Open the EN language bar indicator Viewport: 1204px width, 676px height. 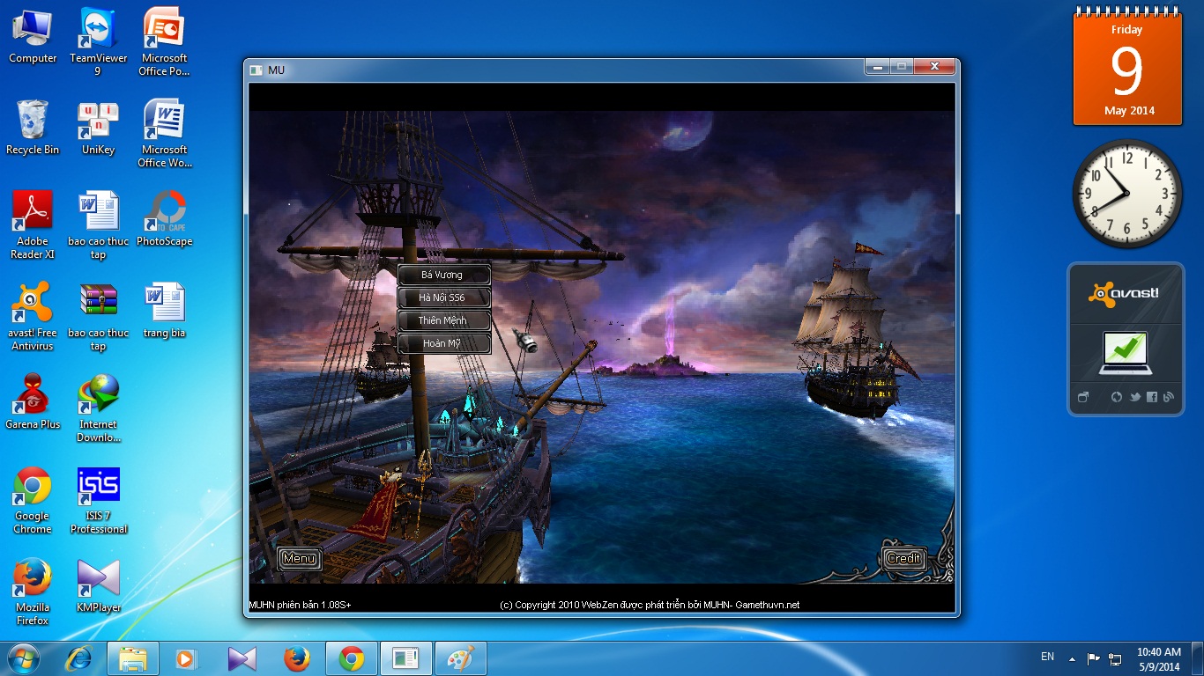1047,657
